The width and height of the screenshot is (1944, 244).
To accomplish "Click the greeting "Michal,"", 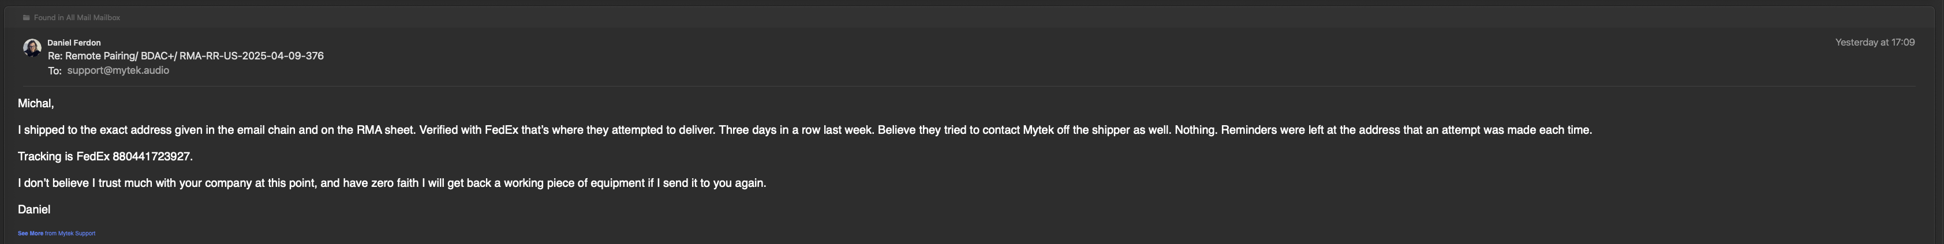I will tap(35, 103).
